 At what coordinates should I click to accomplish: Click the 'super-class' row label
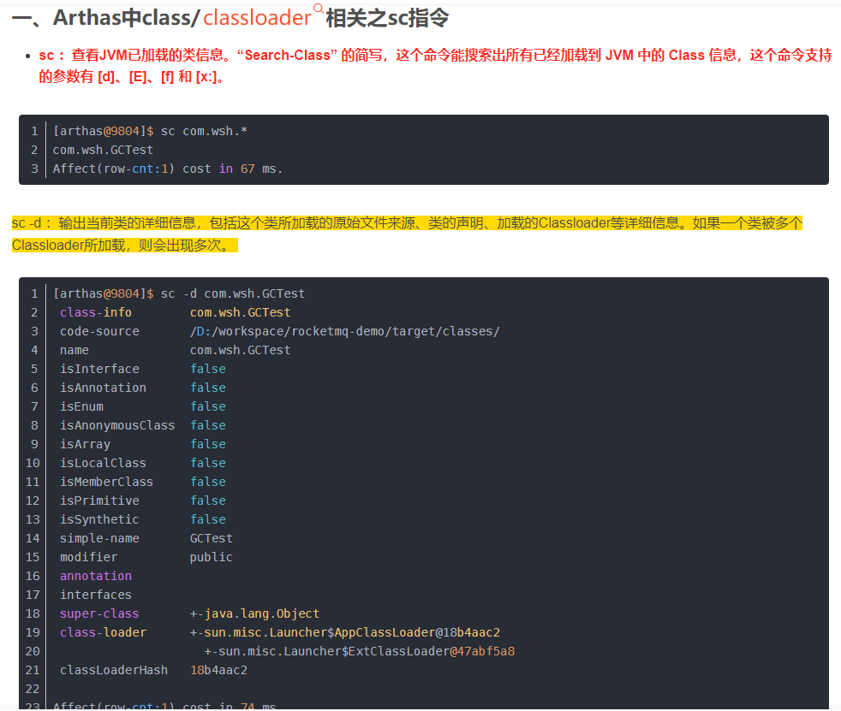(99, 613)
